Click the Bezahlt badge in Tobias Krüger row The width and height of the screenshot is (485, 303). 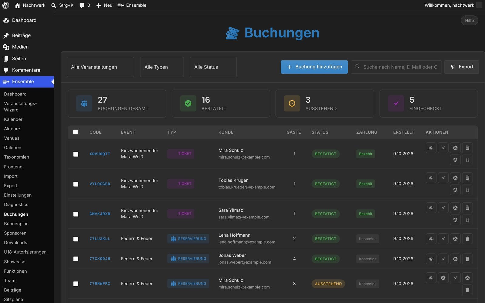coord(366,184)
